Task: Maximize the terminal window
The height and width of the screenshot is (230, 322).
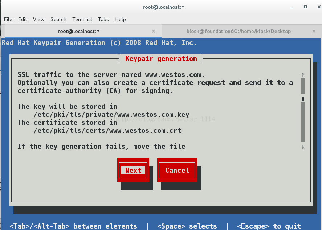Action: click(x=305, y=7)
